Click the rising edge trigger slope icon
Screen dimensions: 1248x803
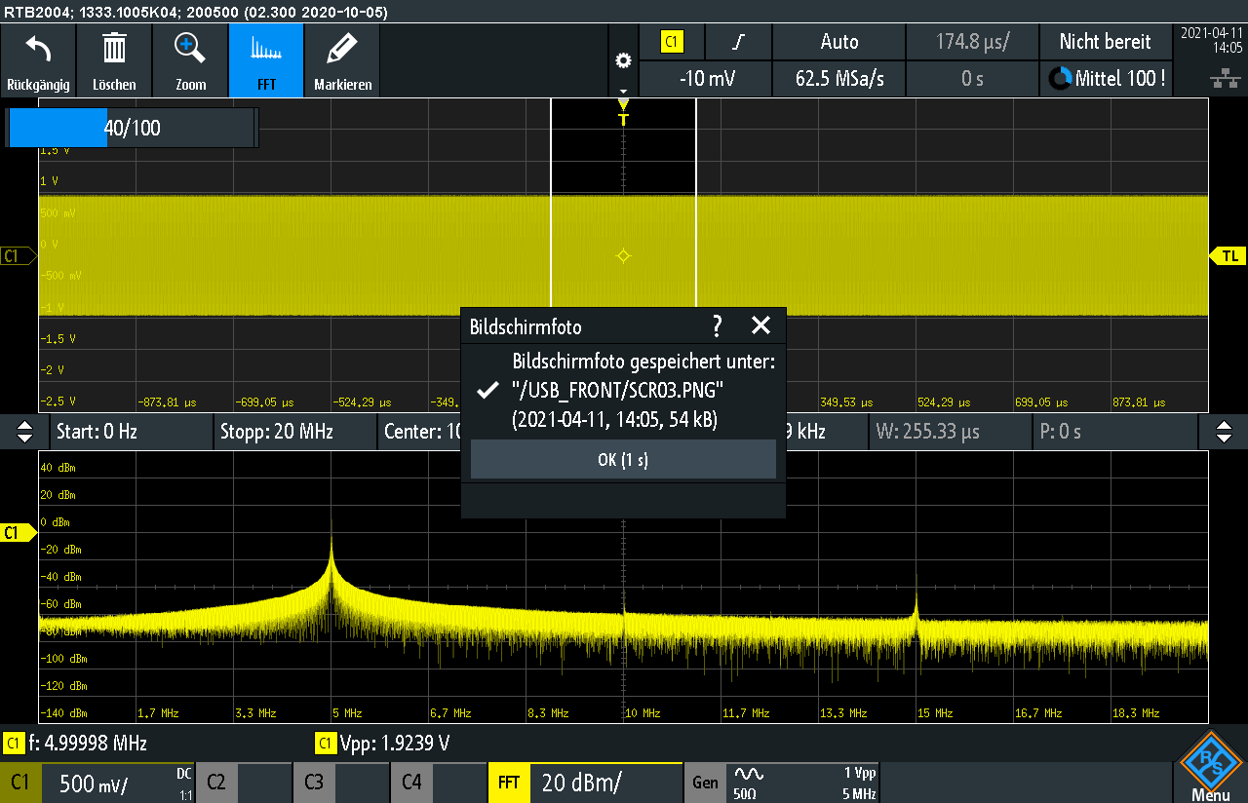tap(740, 42)
